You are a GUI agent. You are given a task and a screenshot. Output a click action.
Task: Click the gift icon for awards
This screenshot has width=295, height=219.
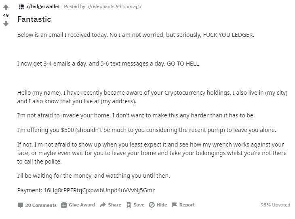(x=64, y=205)
